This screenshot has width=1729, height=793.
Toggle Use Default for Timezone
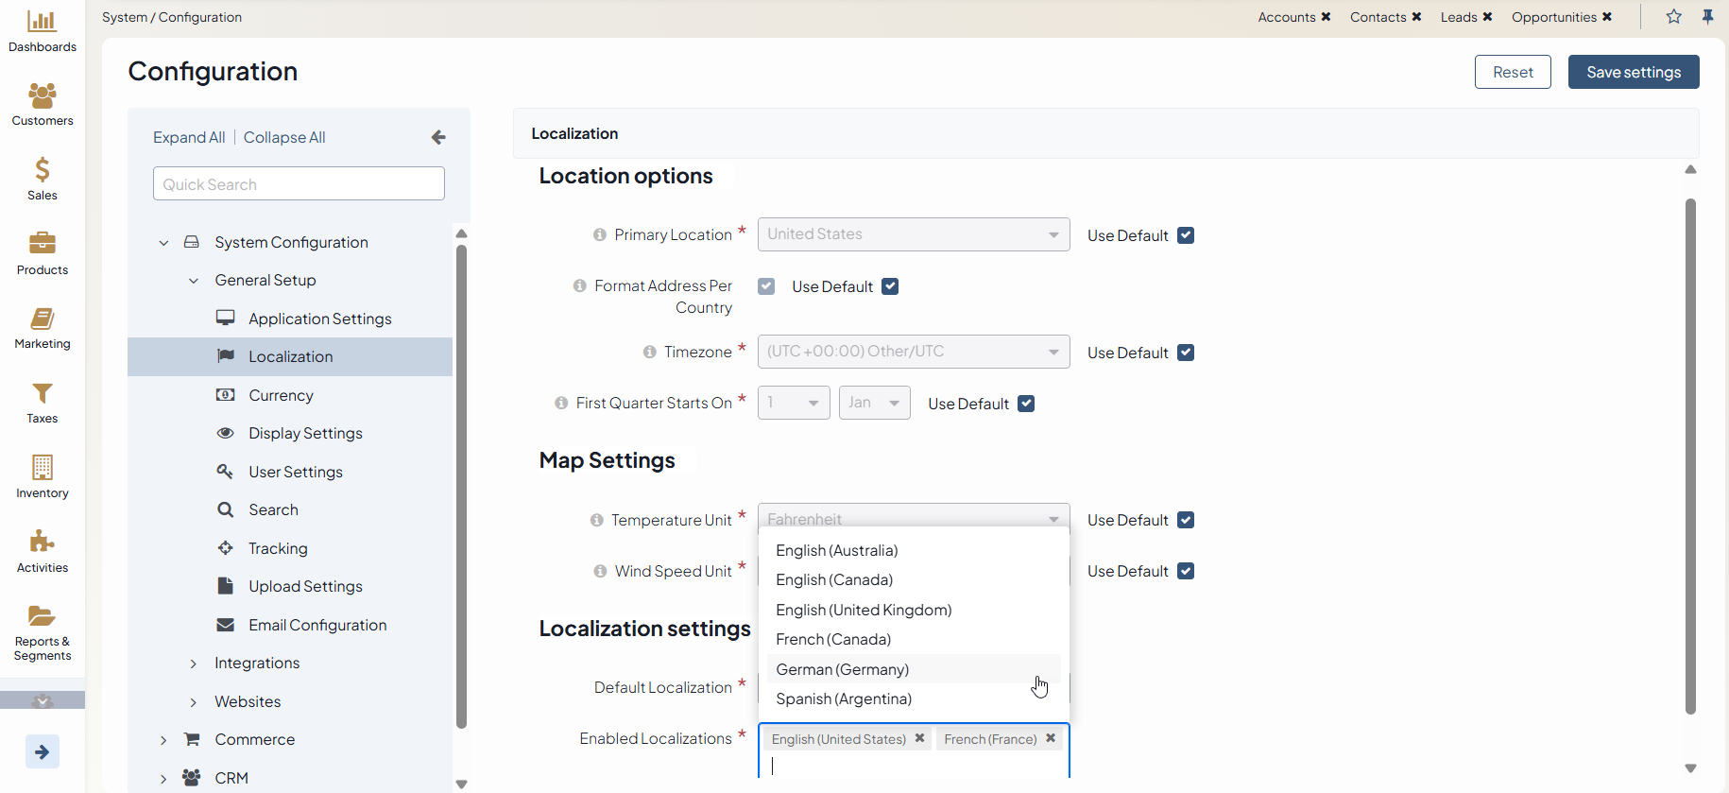[1186, 353]
